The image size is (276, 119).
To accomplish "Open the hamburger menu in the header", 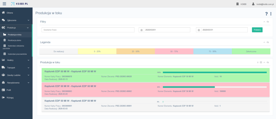I will pyautogui.click(x=4, y=4).
